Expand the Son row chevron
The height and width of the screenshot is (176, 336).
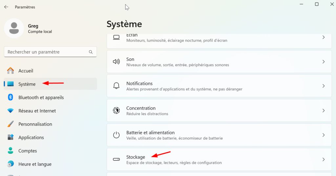tap(324, 62)
